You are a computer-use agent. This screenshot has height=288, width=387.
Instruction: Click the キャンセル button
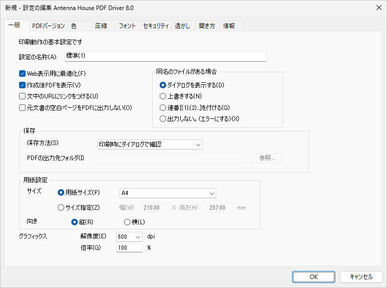[361, 276]
